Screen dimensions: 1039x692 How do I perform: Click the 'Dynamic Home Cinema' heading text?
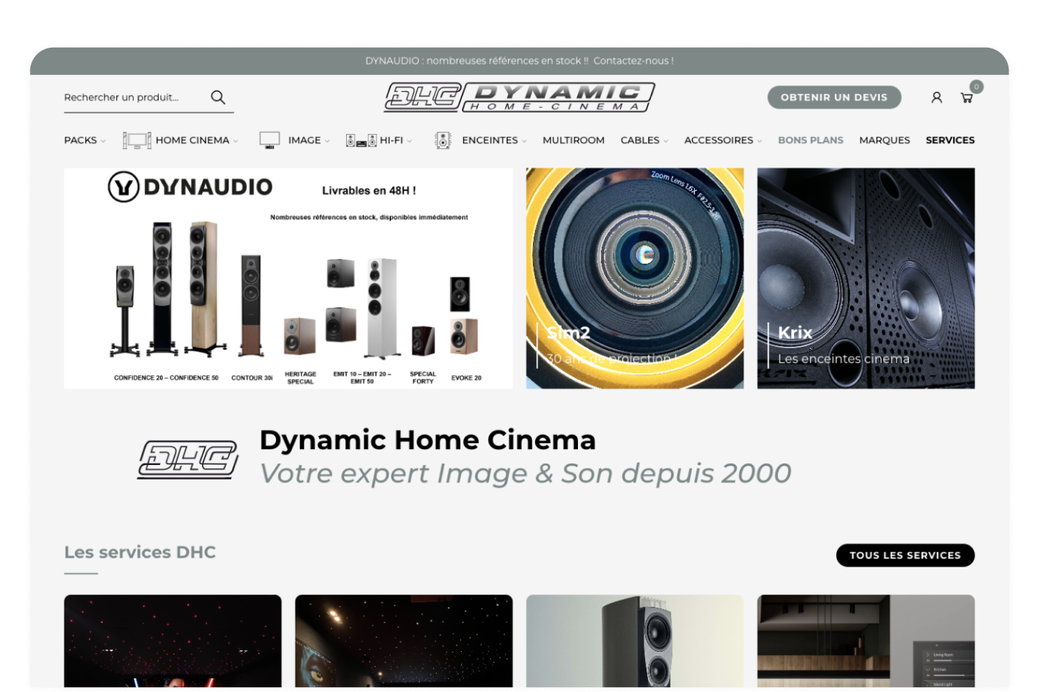tap(428, 440)
